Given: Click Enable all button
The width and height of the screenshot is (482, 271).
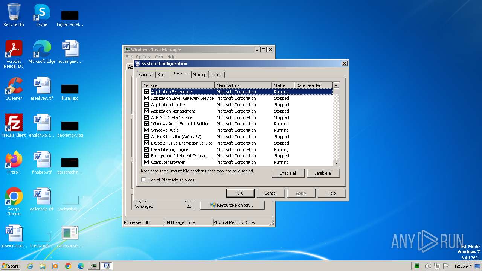Looking at the screenshot, I should [288, 173].
